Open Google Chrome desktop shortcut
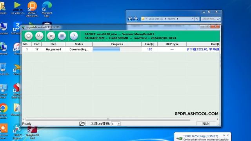 coord(4,111)
